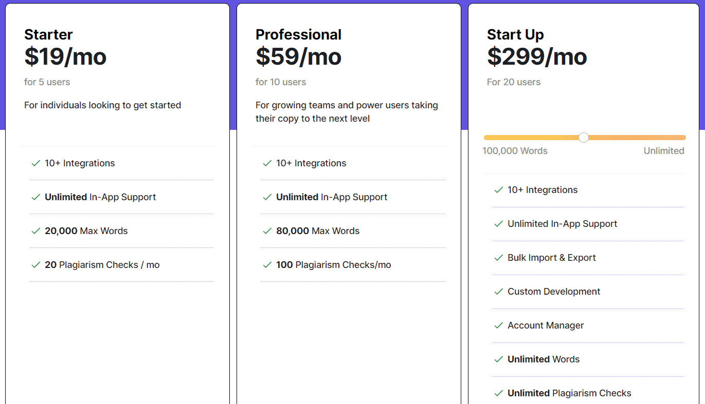Select the Start Up plan heading
Viewport: 705px width, 404px height.
pyautogui.click(x=515, y=34)
